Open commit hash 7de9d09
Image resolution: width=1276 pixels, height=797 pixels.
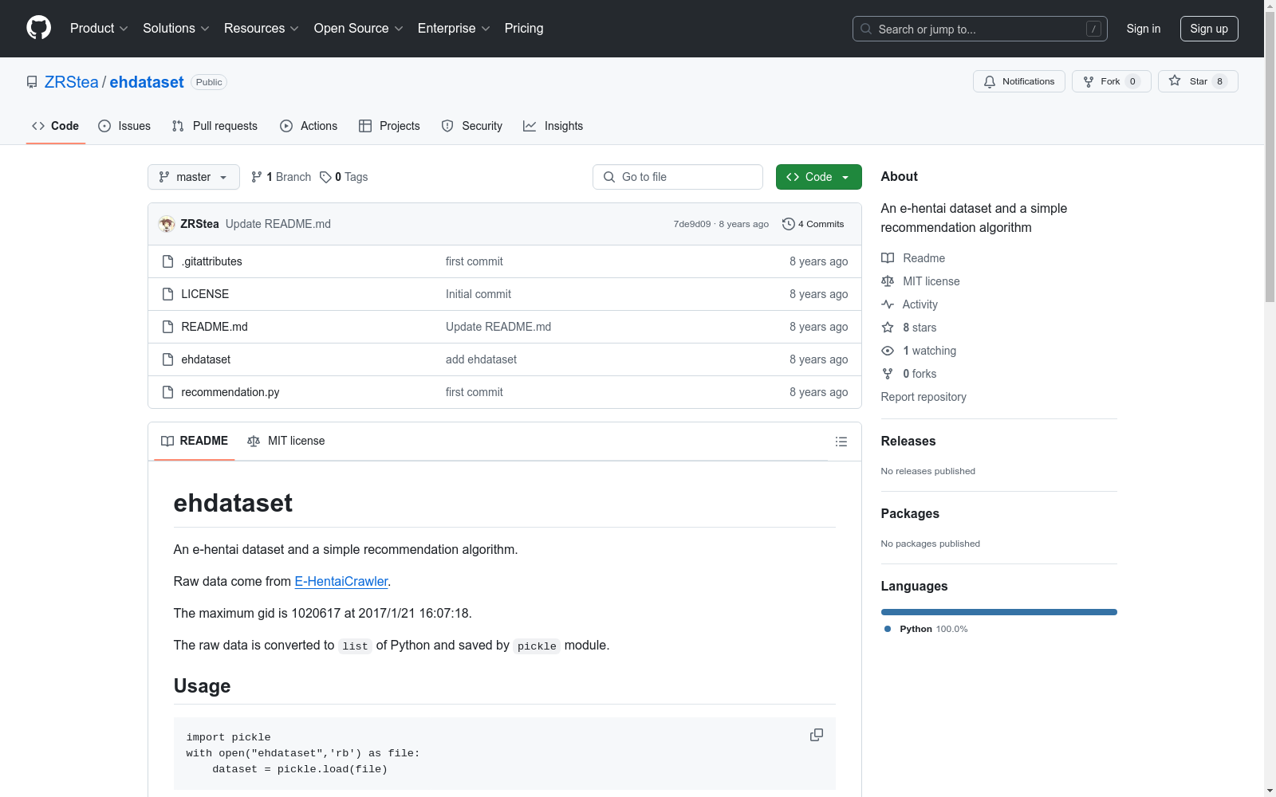click(x=691, y=224)
